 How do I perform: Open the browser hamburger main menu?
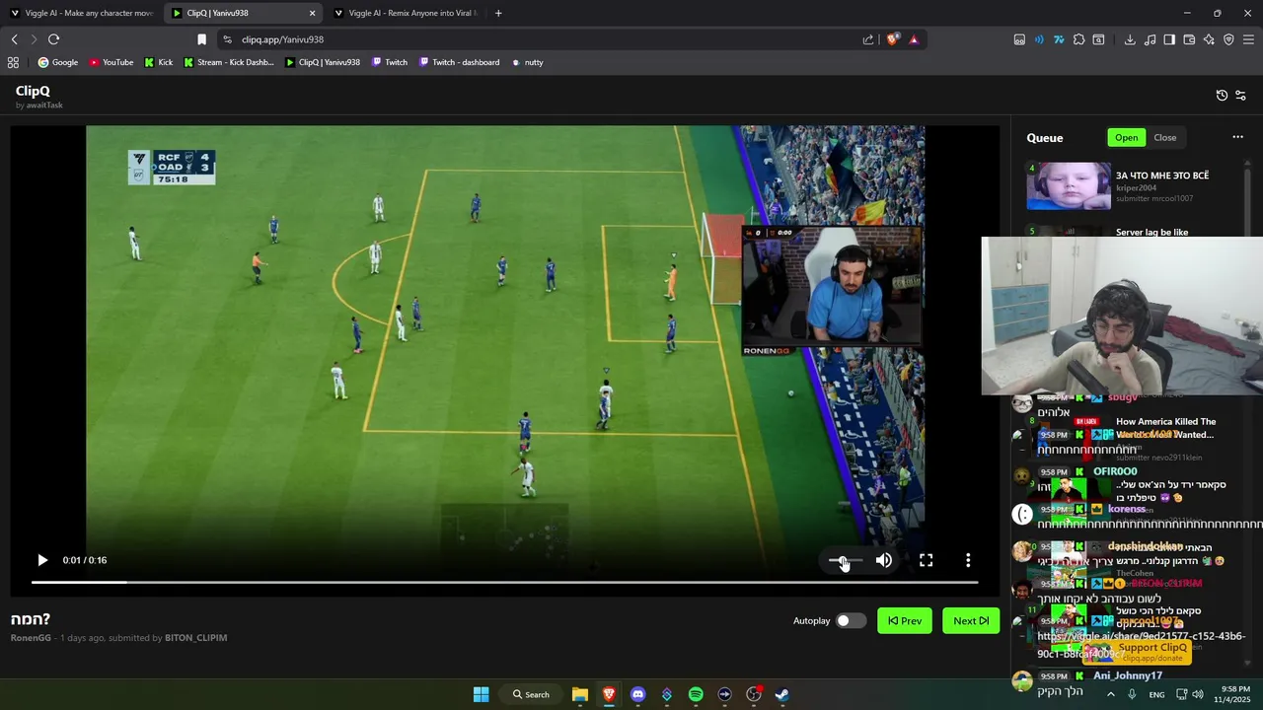pos(1249,39)
